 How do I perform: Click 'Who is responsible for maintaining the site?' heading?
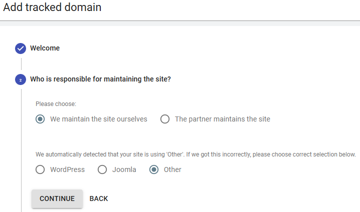(x=100, y=79)
